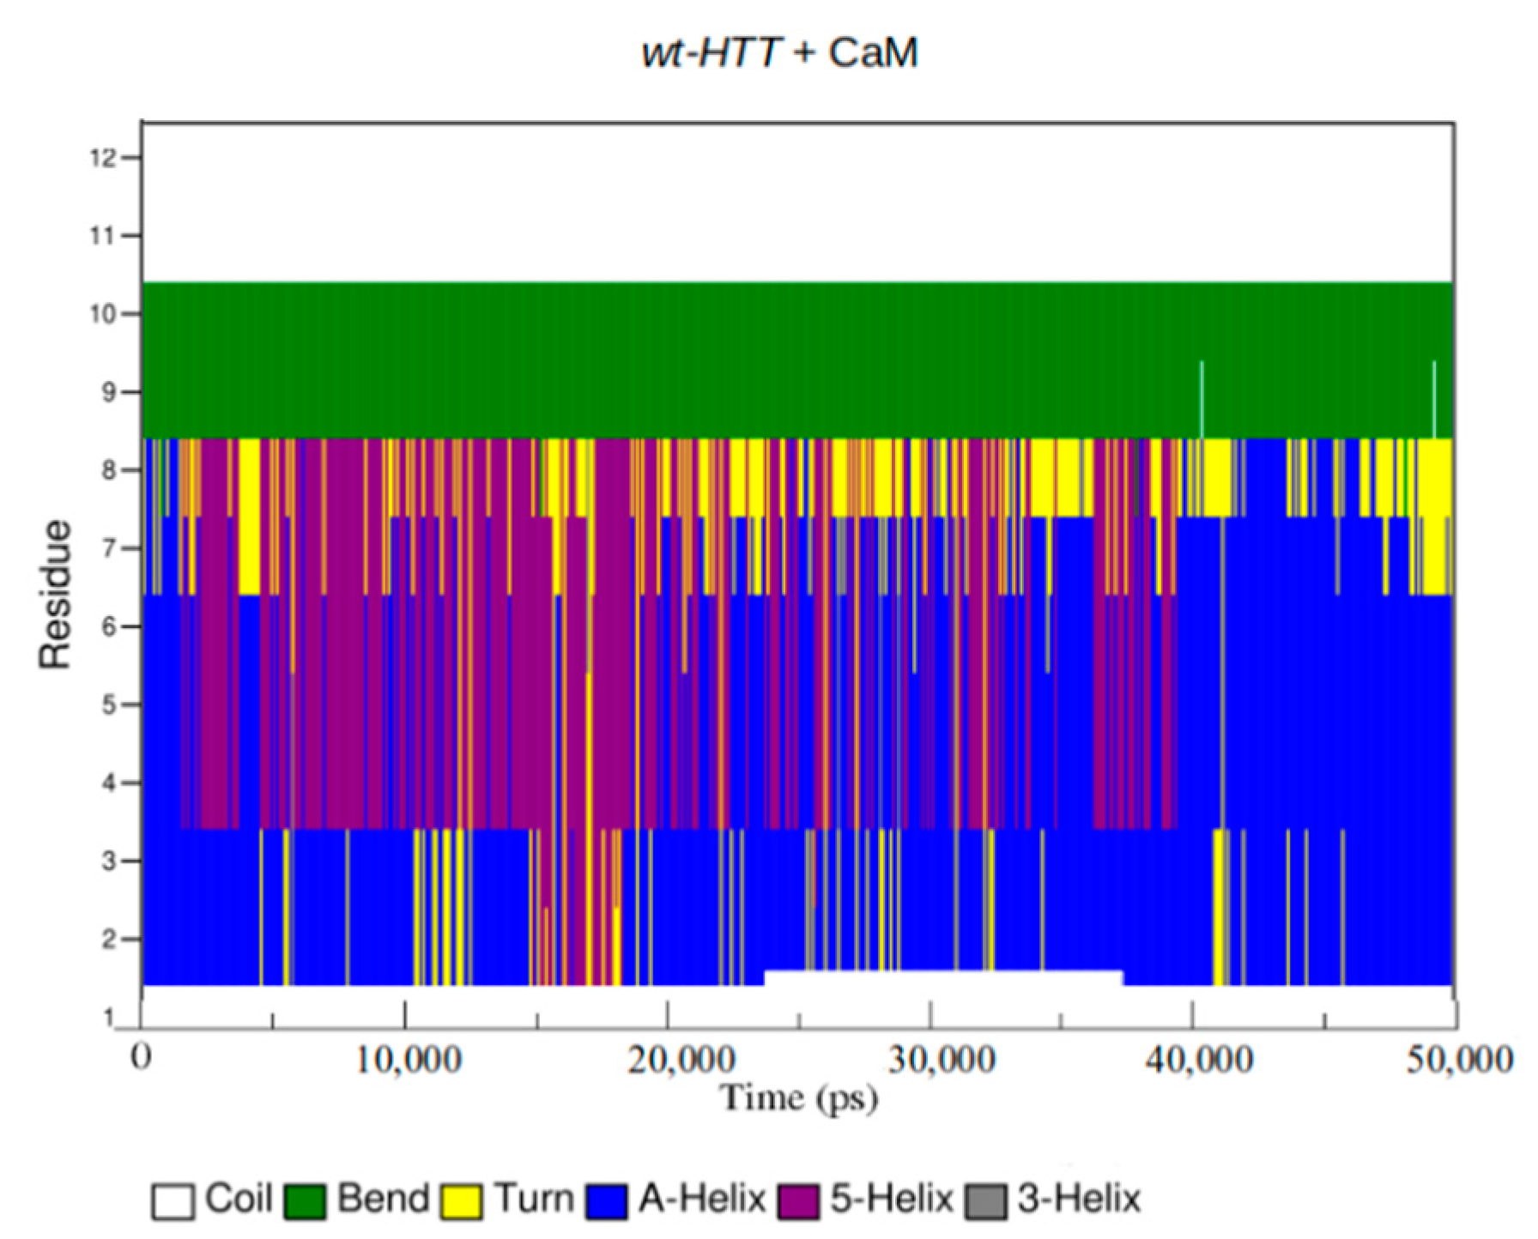This screenshot has width=1538, height=1239.
Task: Click the 30,000 x-axis tick label
Action: point(942,1061)
